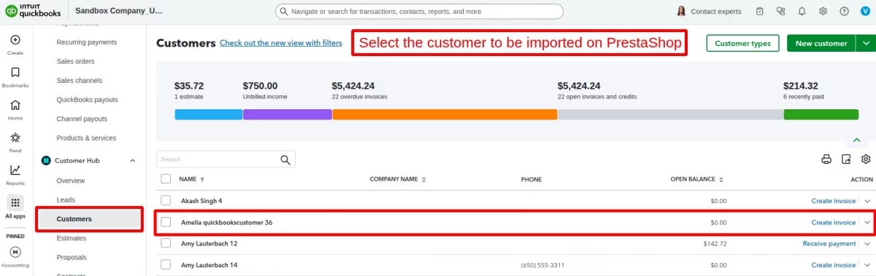Screen dimensions: 876x276
Task: Open Sales channels menu item
Action: click(79, 80)
